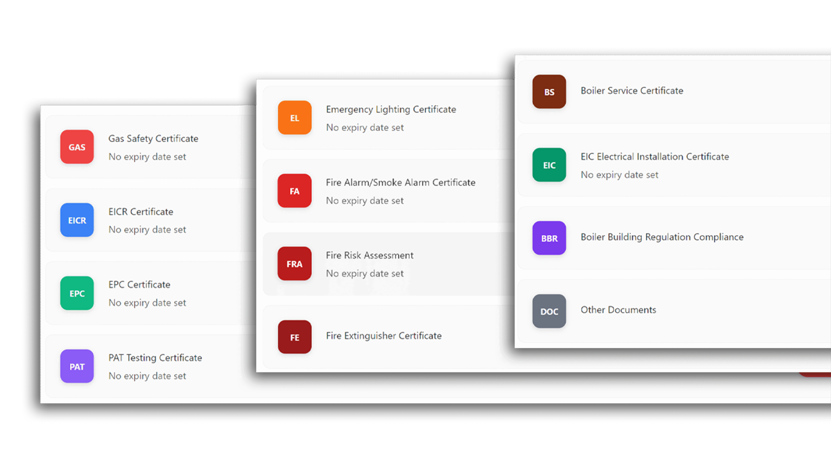
Task: Open Other Documents entry
Action: click(618, 310)
